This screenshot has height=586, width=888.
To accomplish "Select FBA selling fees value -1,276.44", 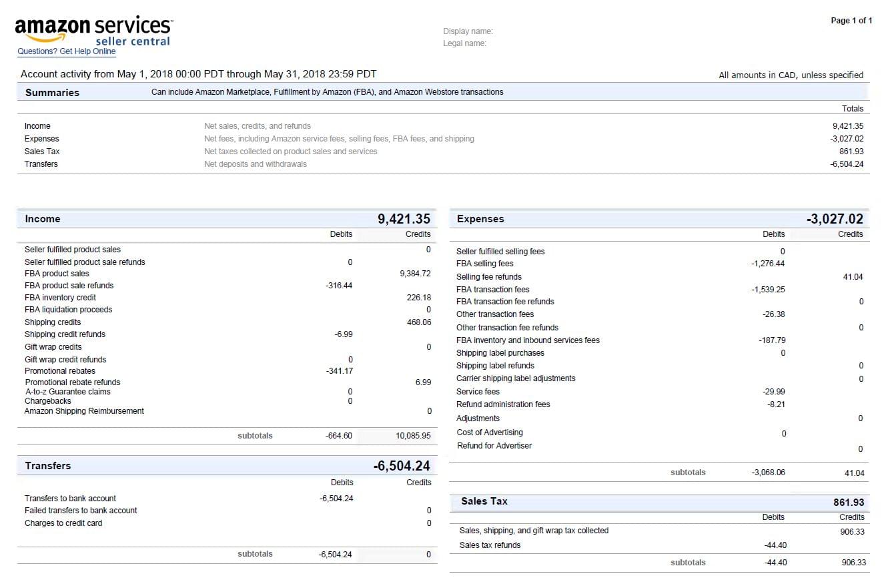I will coord(768,264).
